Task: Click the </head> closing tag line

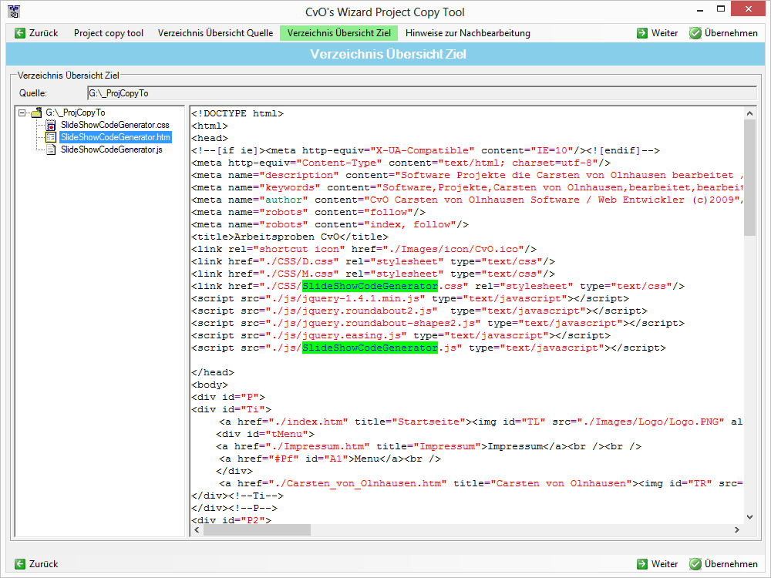Action: [213, 372]
